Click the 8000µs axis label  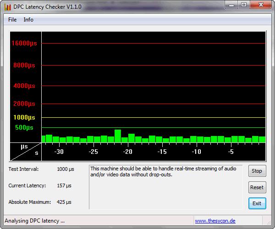[x=24, y=65]
